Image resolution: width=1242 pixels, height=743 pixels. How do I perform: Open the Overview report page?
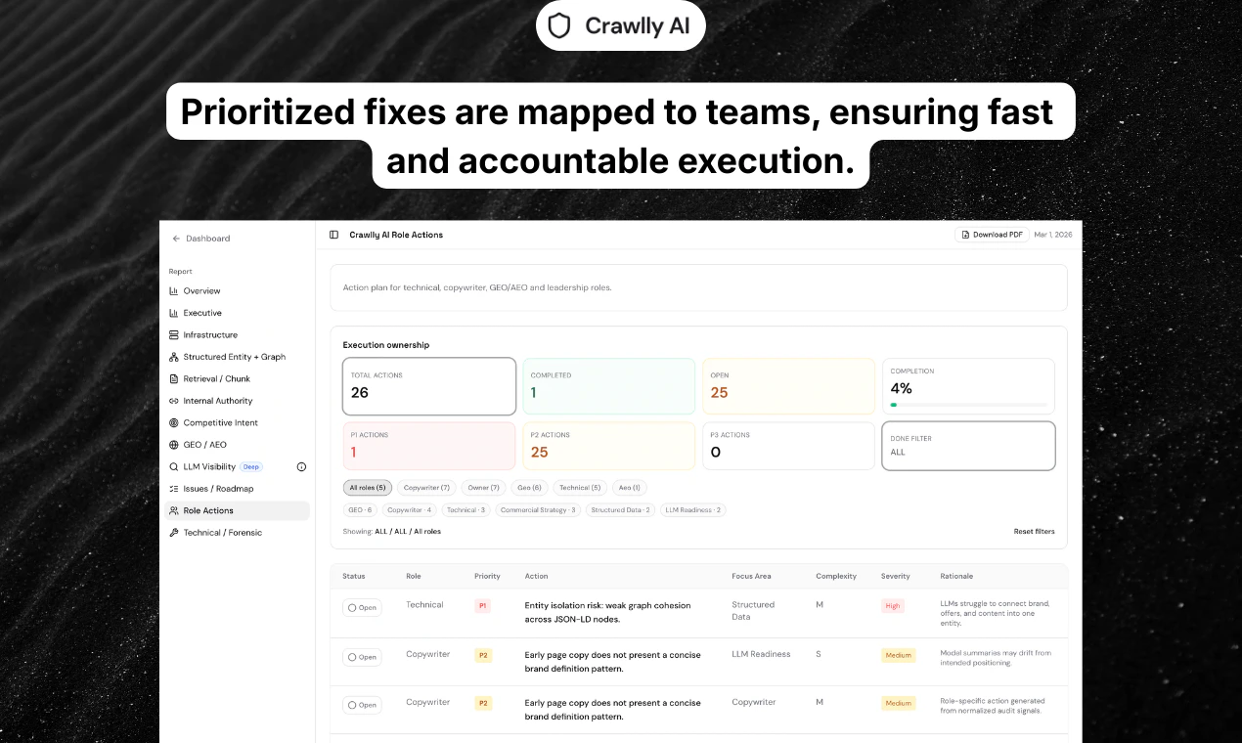[x=238, y=291]
